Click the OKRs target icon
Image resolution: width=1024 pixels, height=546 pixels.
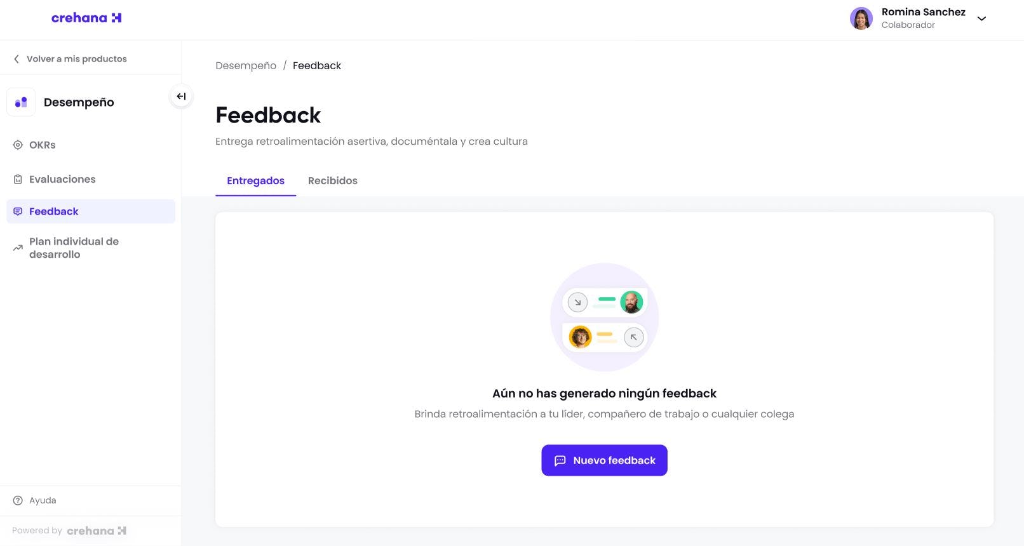coord(18,145)
